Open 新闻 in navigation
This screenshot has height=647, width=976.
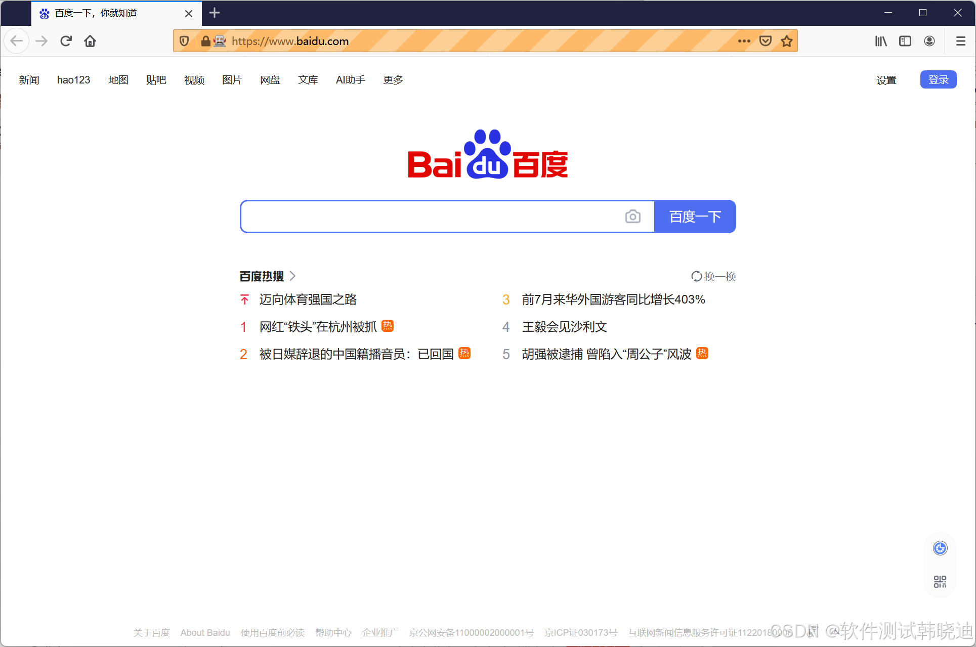pyautogui.click(x=29, y=80)
